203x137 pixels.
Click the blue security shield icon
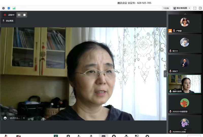point(9,8)
